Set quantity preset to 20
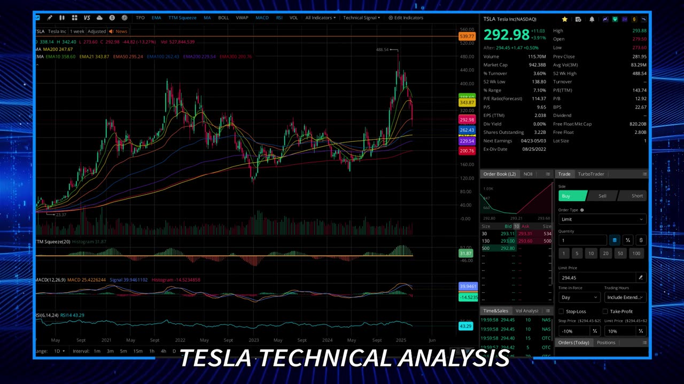 click(x=605, y=253)
